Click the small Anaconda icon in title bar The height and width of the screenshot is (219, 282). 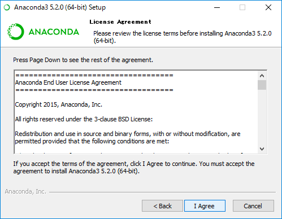pos(7,7)
